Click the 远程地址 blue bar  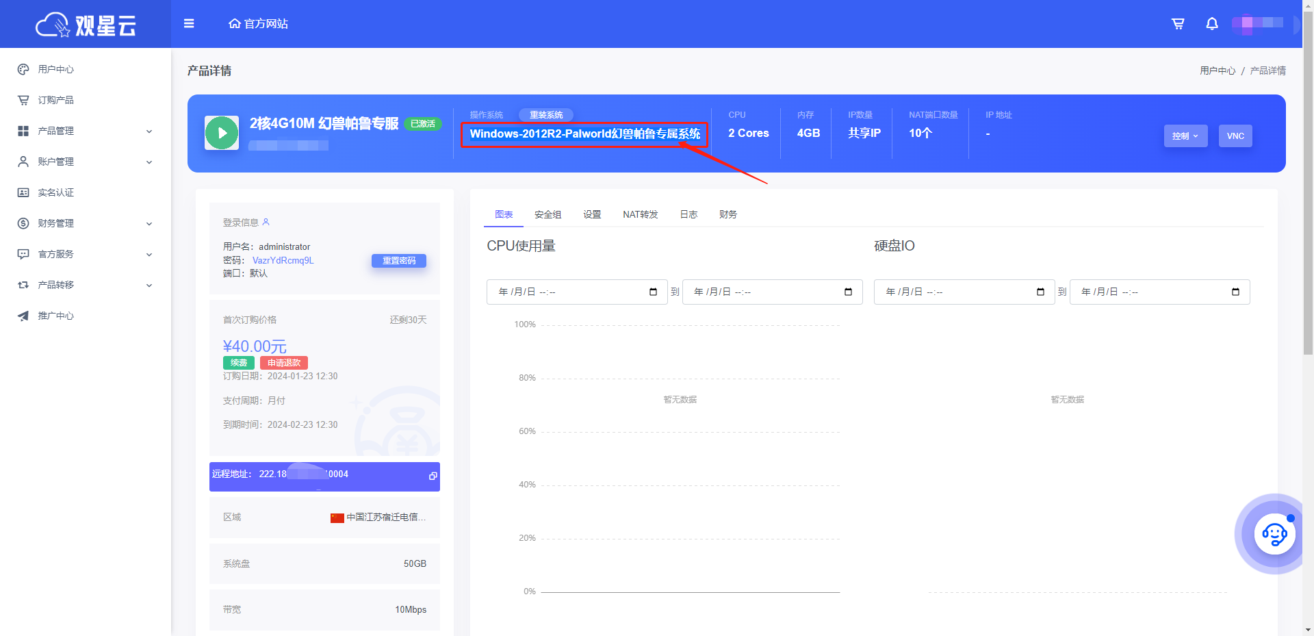324,476
